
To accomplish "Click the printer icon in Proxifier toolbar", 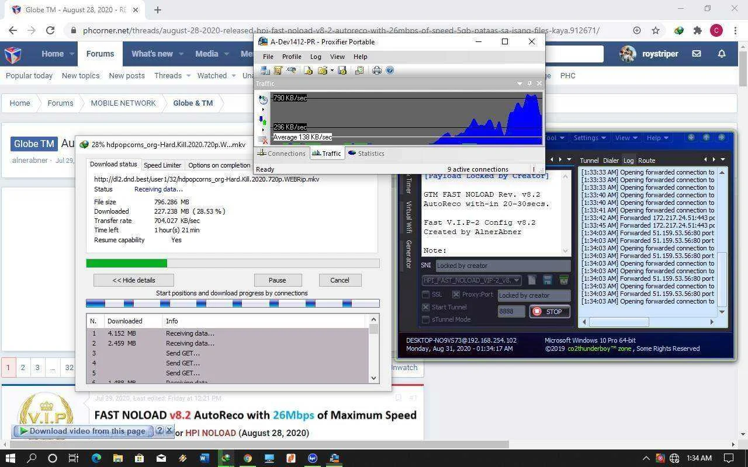I will (x=377, y=70).
